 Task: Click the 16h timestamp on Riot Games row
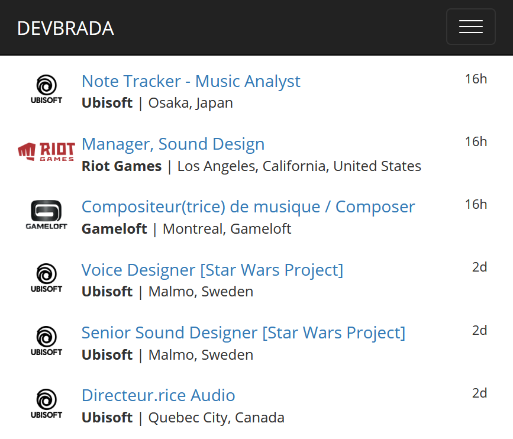(476, 141)
